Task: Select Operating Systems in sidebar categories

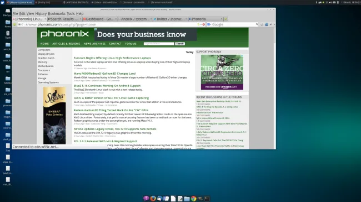Action: [48, 82]
